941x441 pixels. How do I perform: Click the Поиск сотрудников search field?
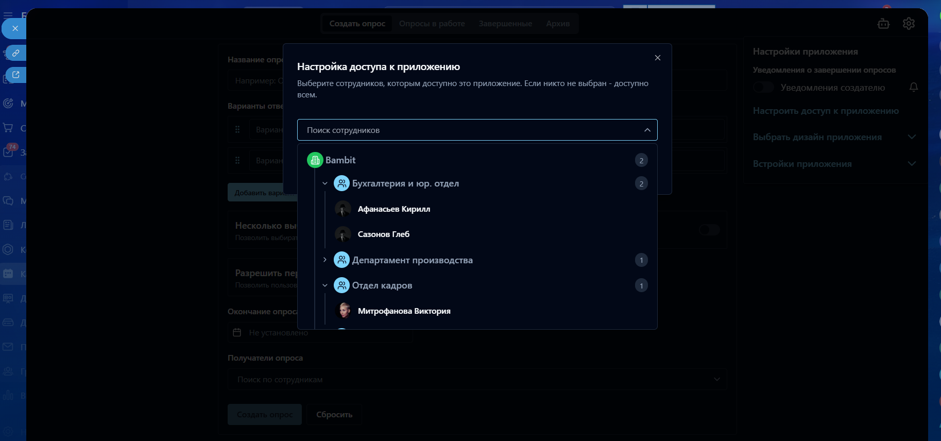(469, 130)
